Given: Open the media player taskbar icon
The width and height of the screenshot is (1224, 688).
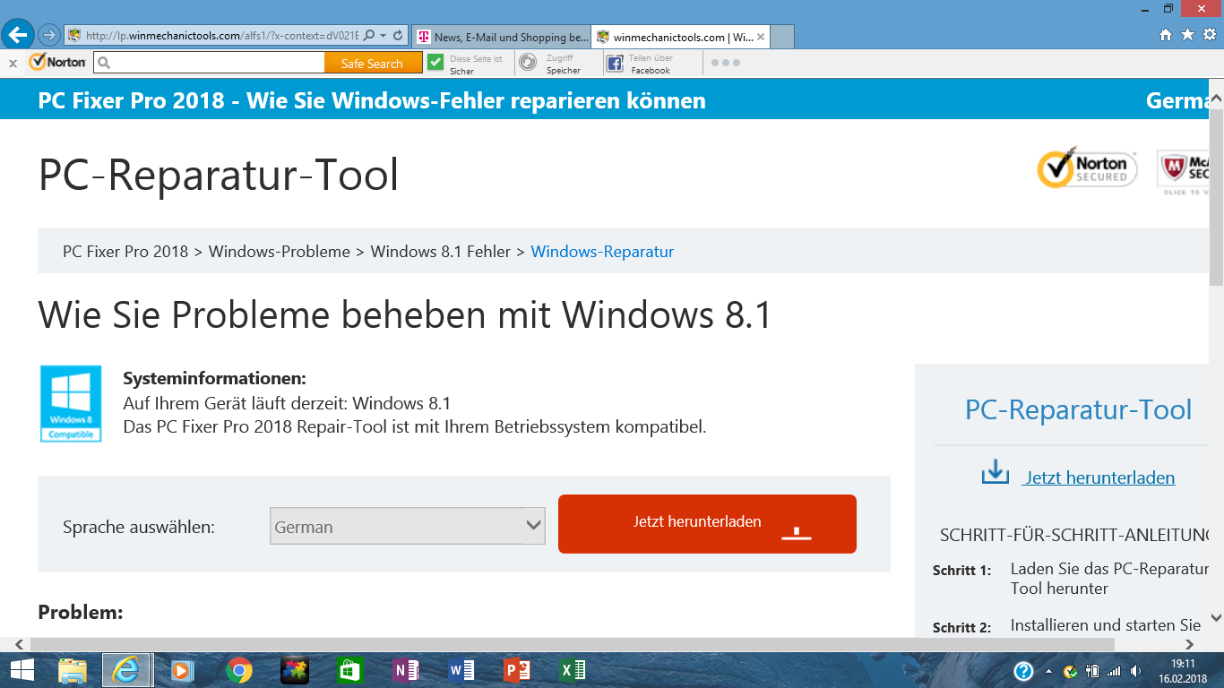Looking at the screenshot, I should (x=182, y=670).
